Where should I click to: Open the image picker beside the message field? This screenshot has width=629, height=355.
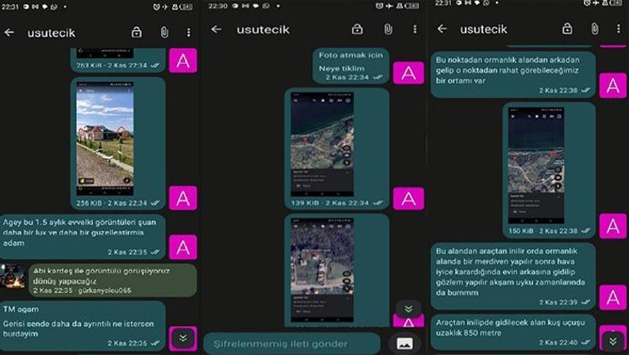tap(404, 343)
